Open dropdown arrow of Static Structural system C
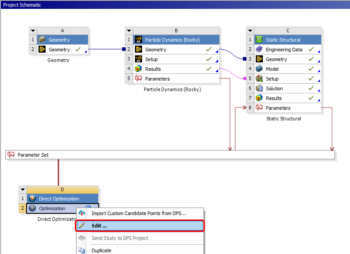The width and height of the screenshot is (350, 254). (250, 31)
